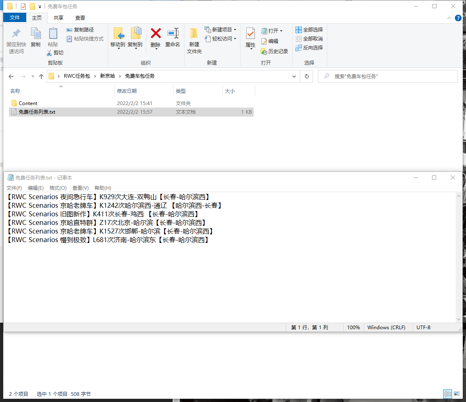
Task: Click Notepad scrollbar's up arrow
Action: coord(459,196)
